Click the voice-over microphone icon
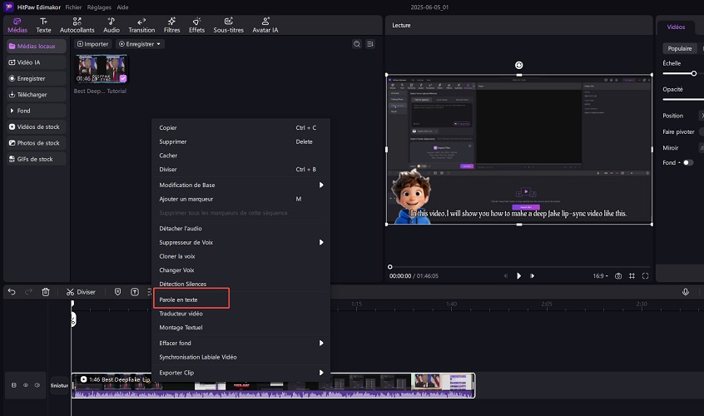Screen dimensions: 704x416 click(686, 292)
